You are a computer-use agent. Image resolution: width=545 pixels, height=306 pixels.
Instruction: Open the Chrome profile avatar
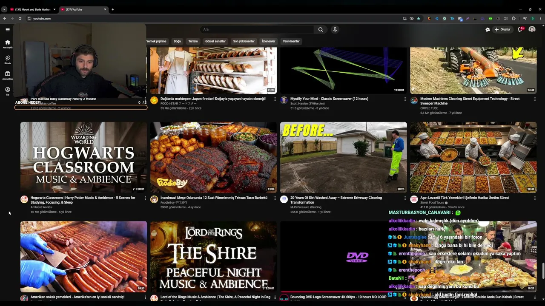pyautogui.click(x=532, y=19)
